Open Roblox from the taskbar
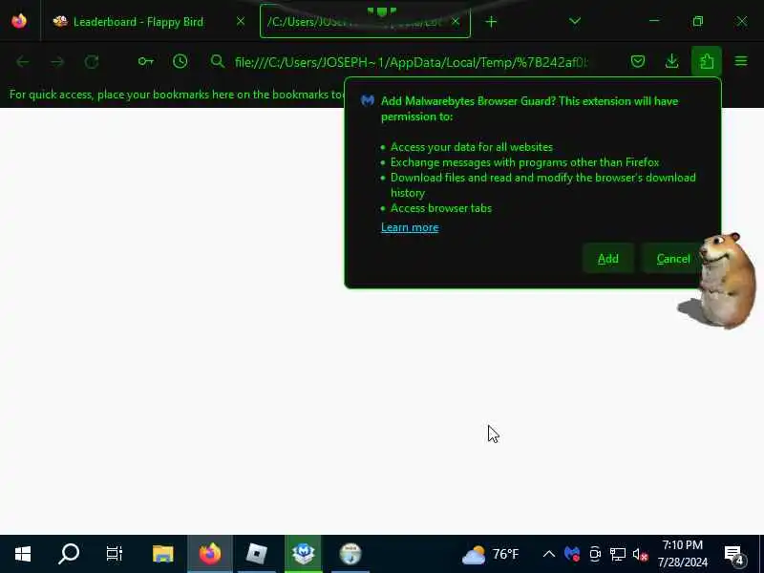 click(x=257, y=554)
